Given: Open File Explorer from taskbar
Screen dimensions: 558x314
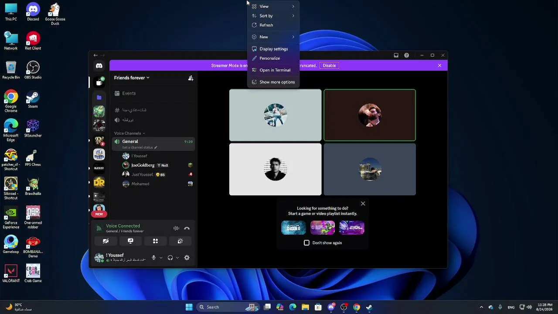Looking at the screenshot, I should [305, 307].
